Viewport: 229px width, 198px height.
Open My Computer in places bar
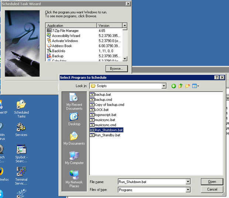pyautogui.click(x=74, y=158)
